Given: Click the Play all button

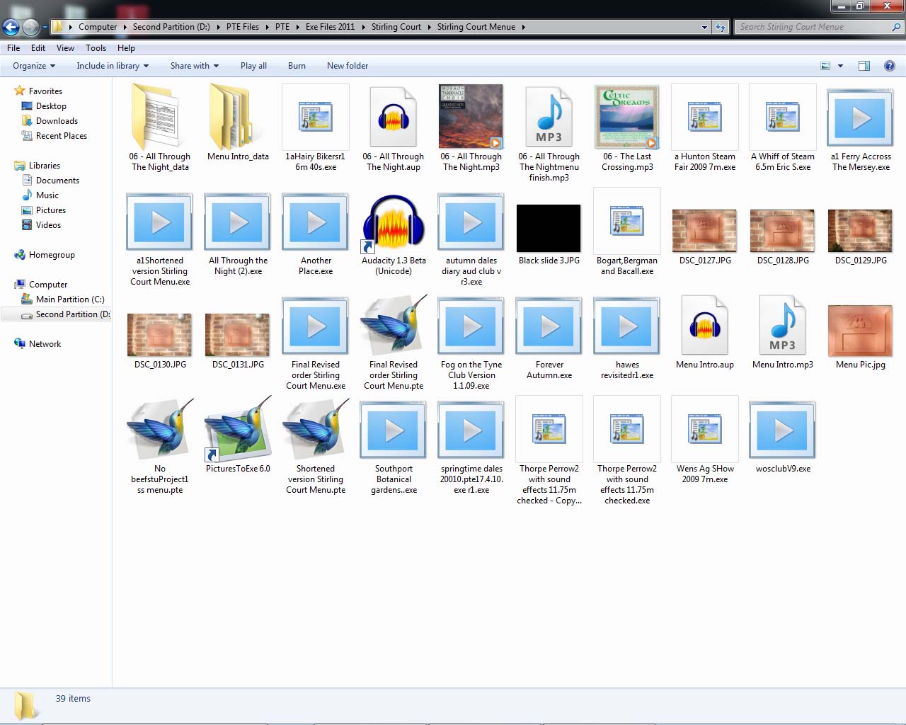Looking at the screenshot, I should (253, 66).
